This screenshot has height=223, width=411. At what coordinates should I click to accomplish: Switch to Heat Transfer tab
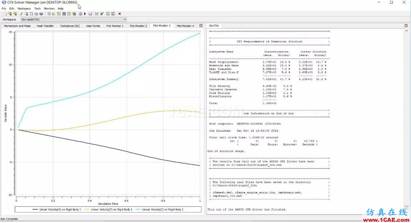click(45, 26)
